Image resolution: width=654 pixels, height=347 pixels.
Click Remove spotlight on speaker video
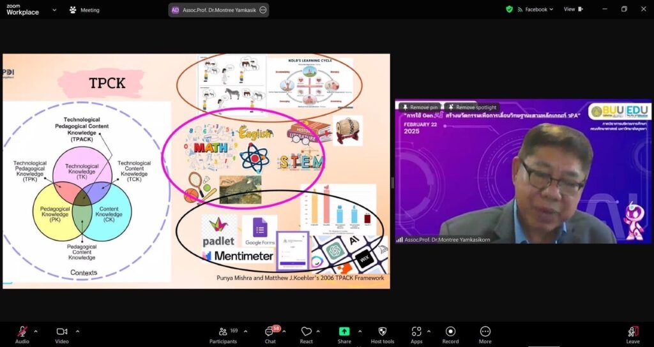click(x=470, y=107)
